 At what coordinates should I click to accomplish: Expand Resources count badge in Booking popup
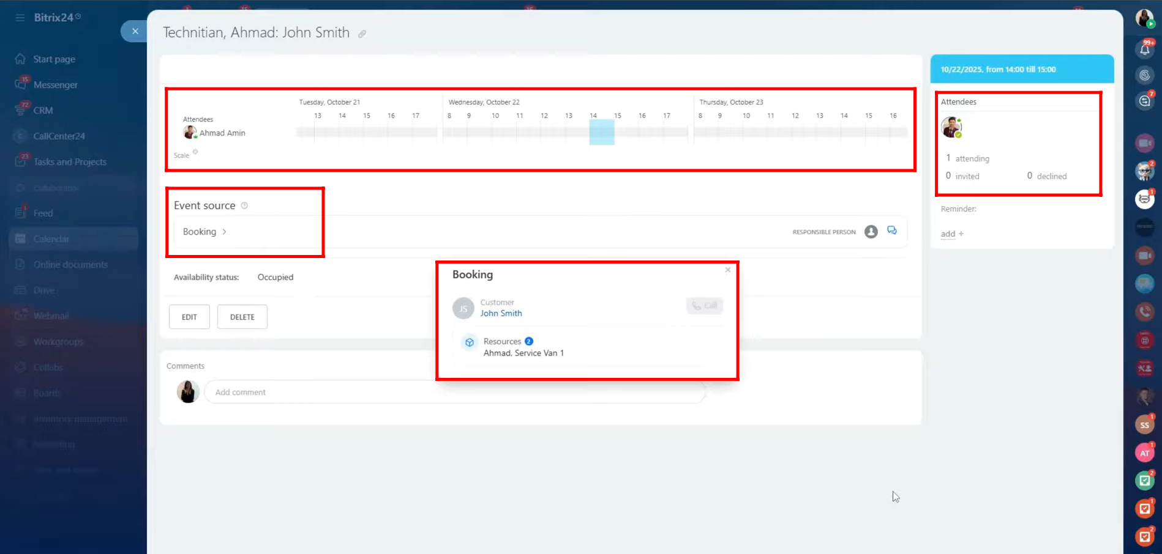(529, 341)
